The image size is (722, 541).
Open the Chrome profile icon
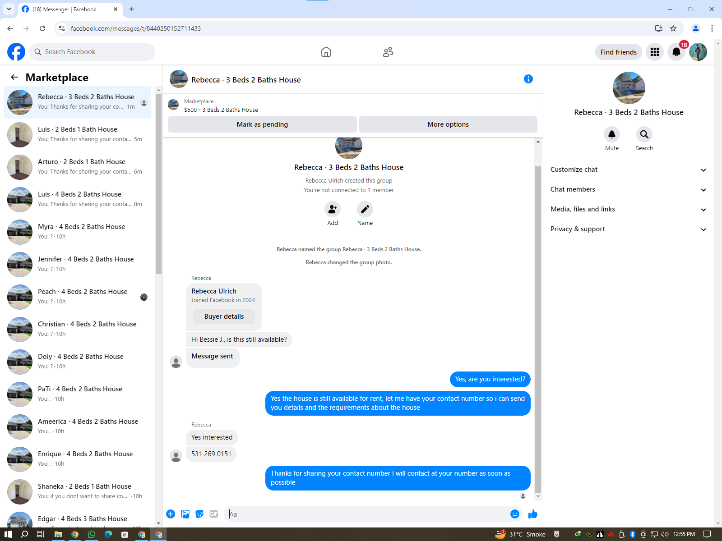pos(696,28)
